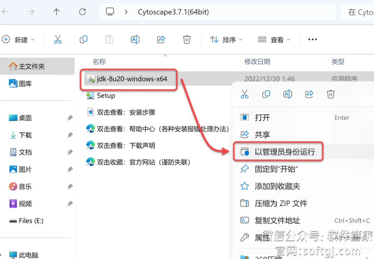Open the New (新建) dropdown

coord(18,39)
